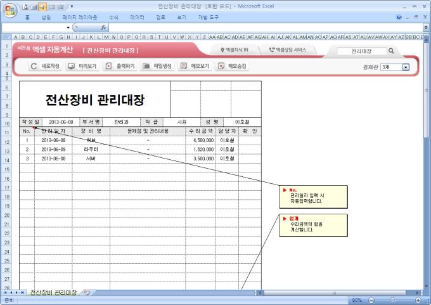
Task: Open the 개발 도구 ribbon tab
Action: tap(208, 17)
